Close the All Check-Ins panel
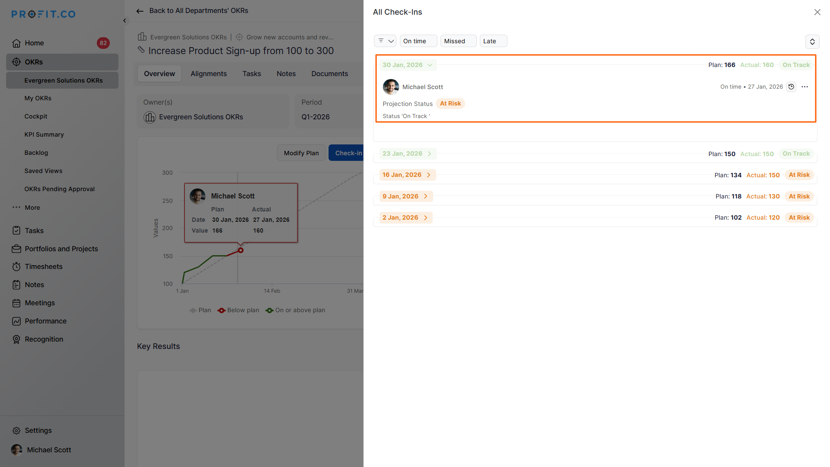The image size is (830, 467). (817, 12)
